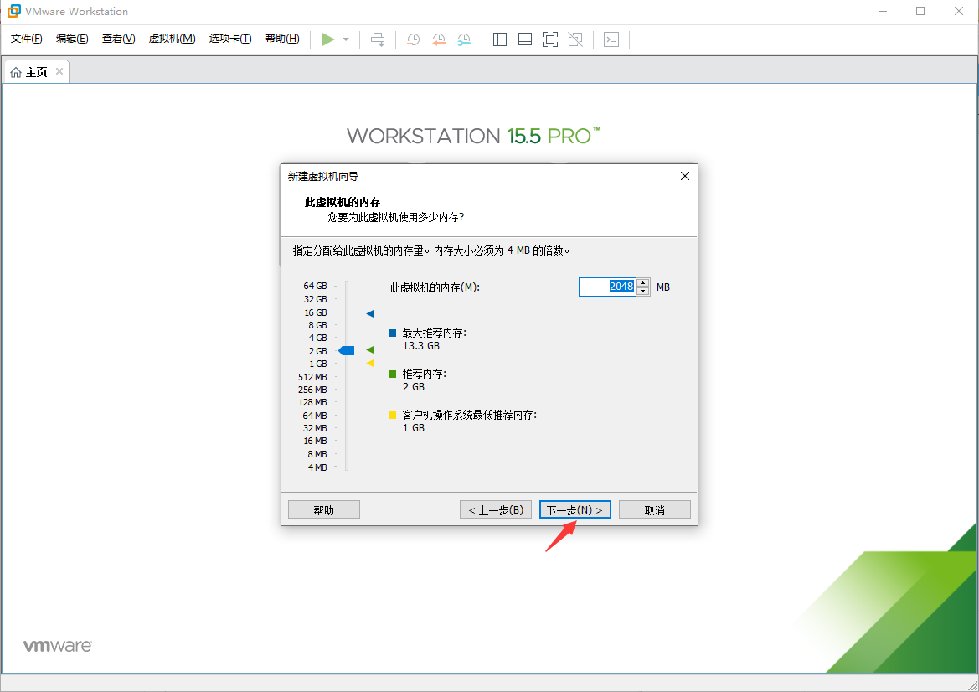Open the console view icon
The height and width of the screenshot is (692, 979).
click(x=611, y=39)
